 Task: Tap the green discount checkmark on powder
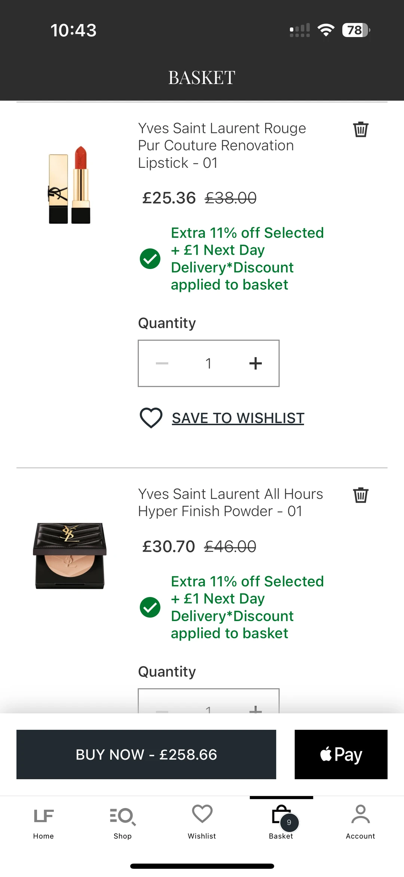[x=150, y=607]
